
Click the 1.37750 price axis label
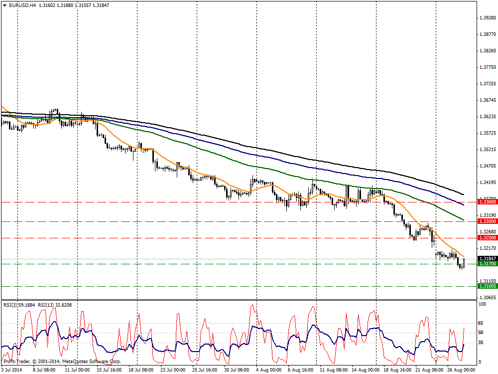(488, 67)
